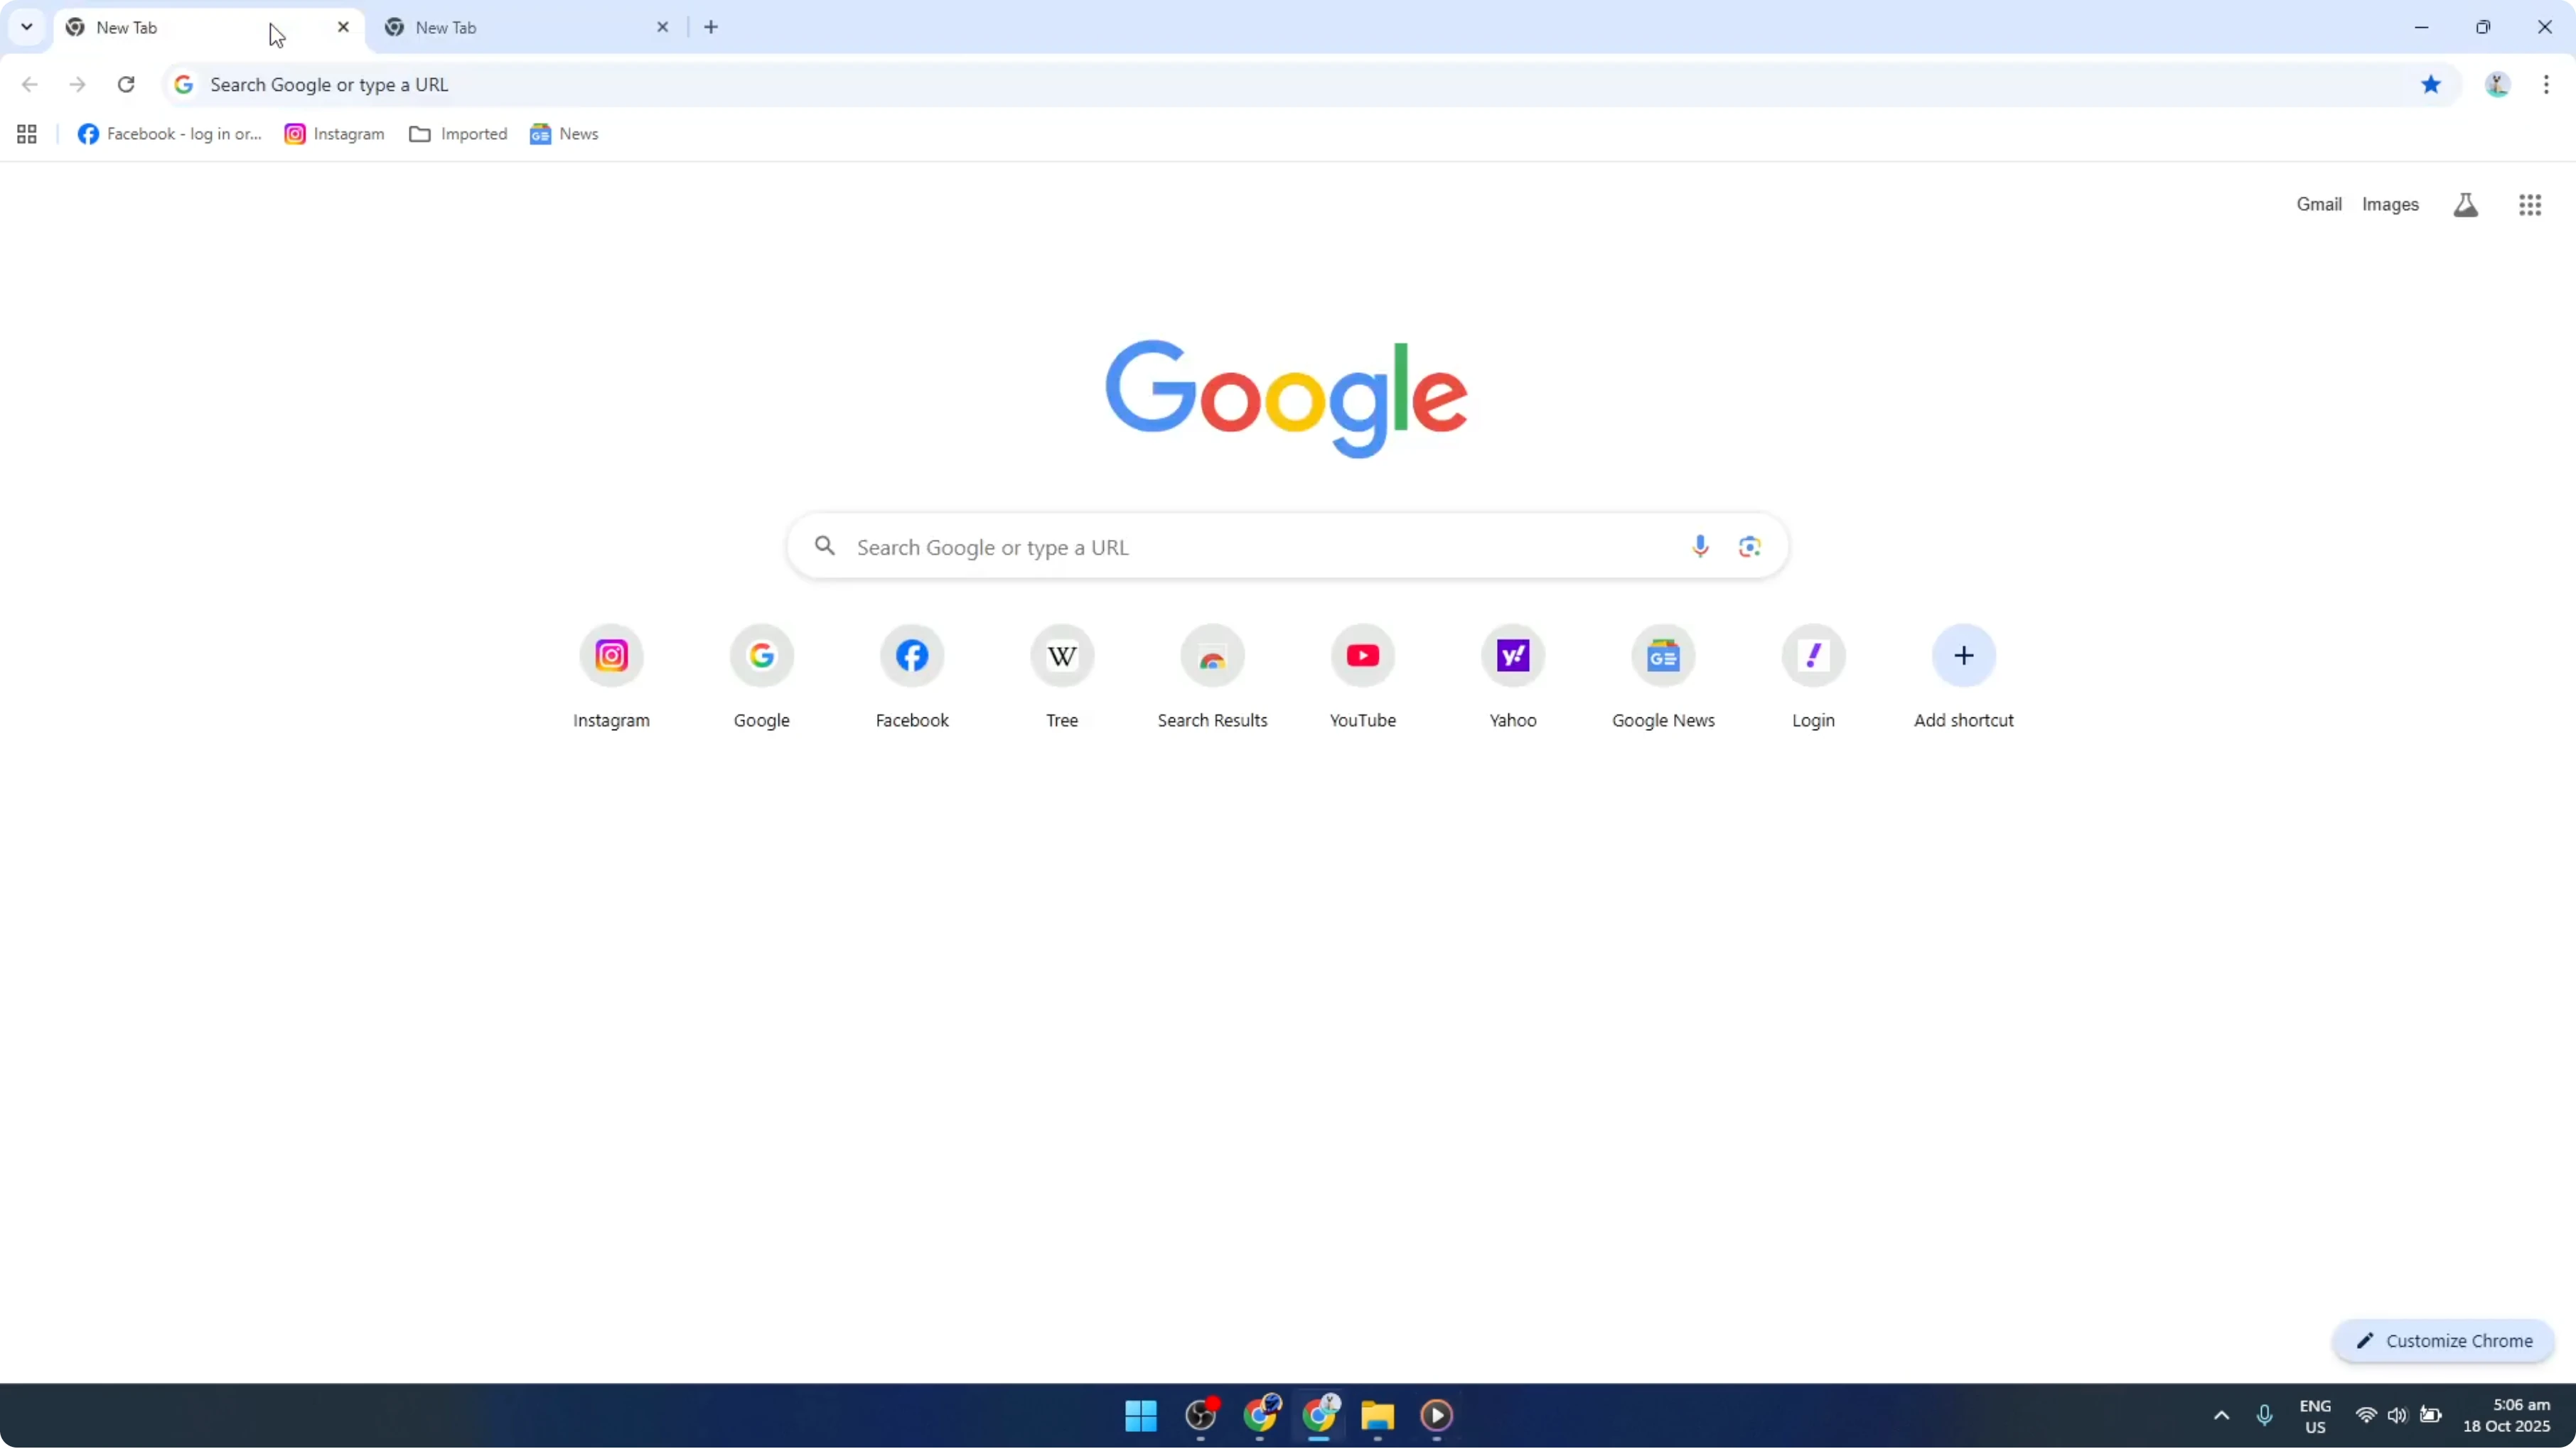Viewport: 2576px width, 1449px height.
Task: Restore down the Chrome window
Action: [x=2483, y=27]
